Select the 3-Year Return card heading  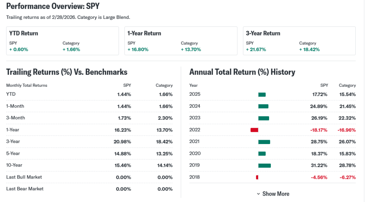(x=263, y=33)
